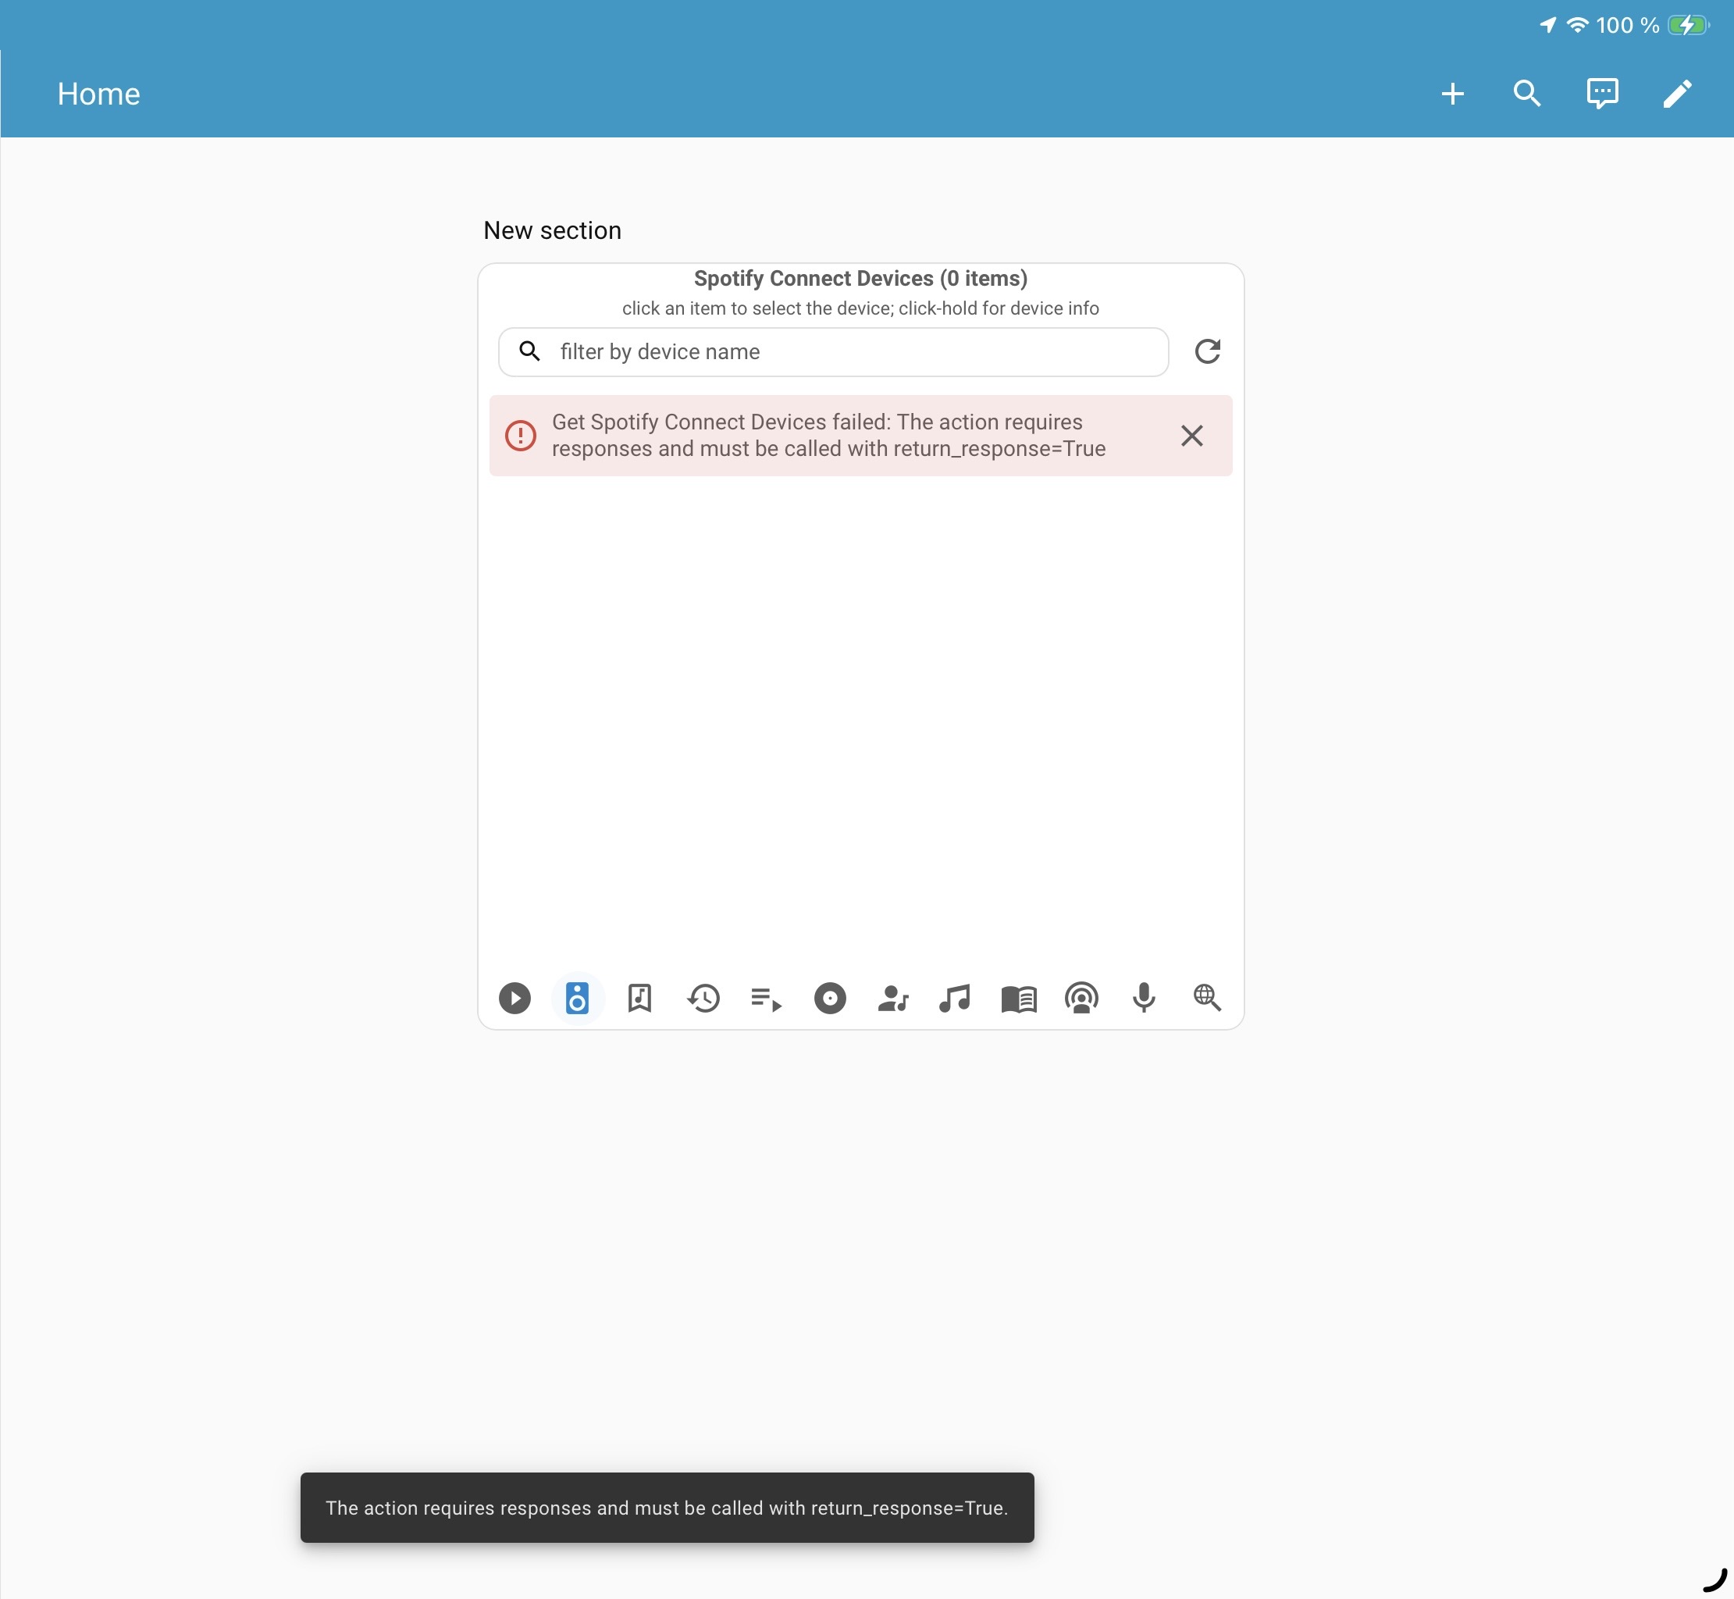1734x1599 pixels.
Task: Select the Devices speaker icon
Action: (577, 998)
